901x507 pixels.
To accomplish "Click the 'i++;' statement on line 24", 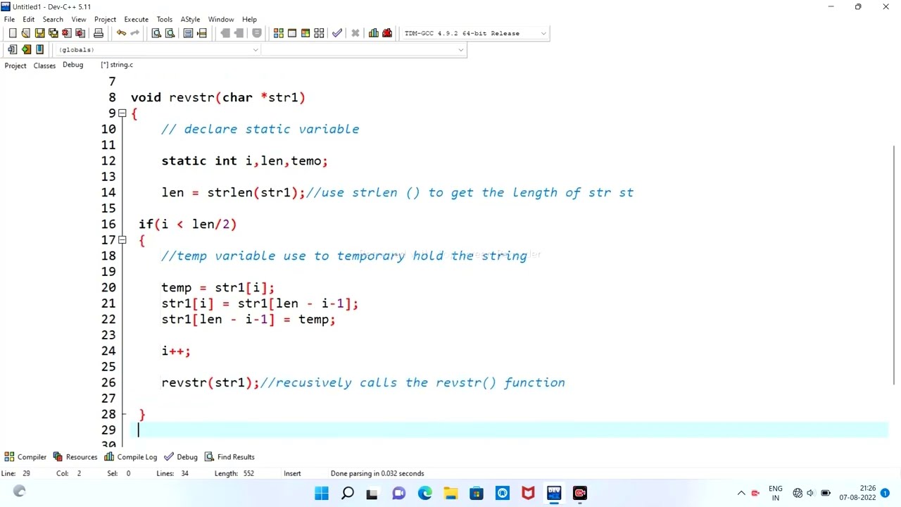I will pos(176,351).
